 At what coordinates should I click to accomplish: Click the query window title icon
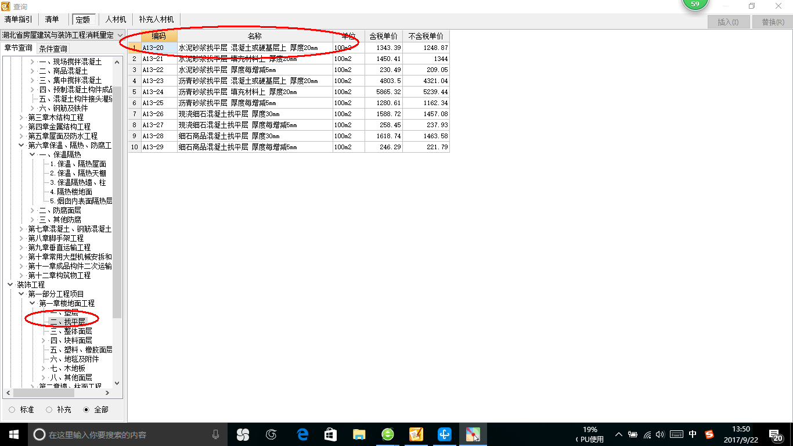[6, 6]
